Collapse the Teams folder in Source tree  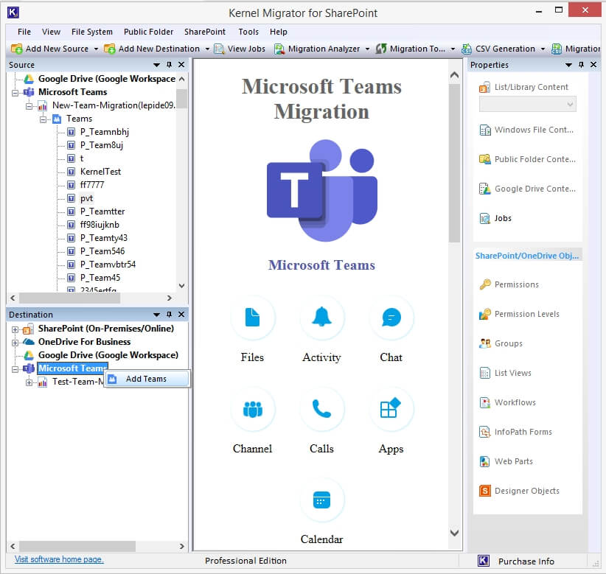coord(43,119)
